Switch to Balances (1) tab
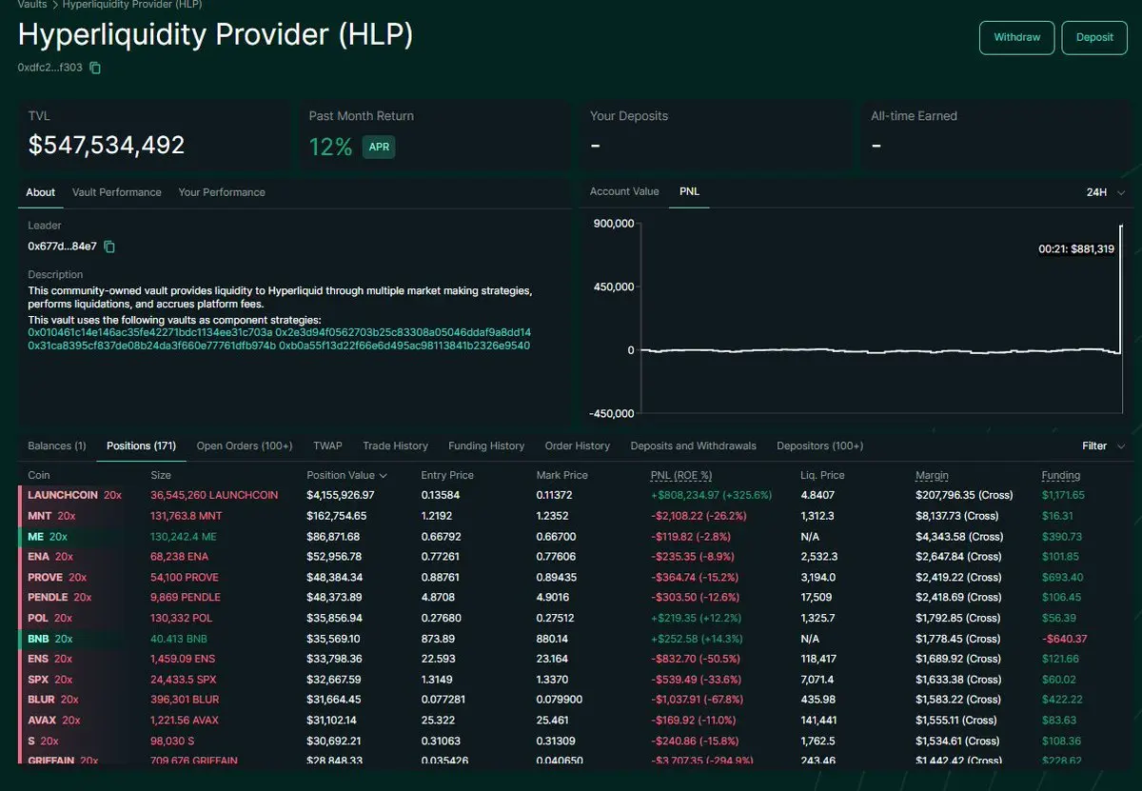Screen dimensions: 1142x791 click(x=57, y=445)
